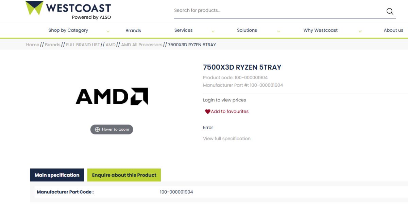Click Login to view prices
Viewport: 408px width, 214px height.
pos(224,100)
